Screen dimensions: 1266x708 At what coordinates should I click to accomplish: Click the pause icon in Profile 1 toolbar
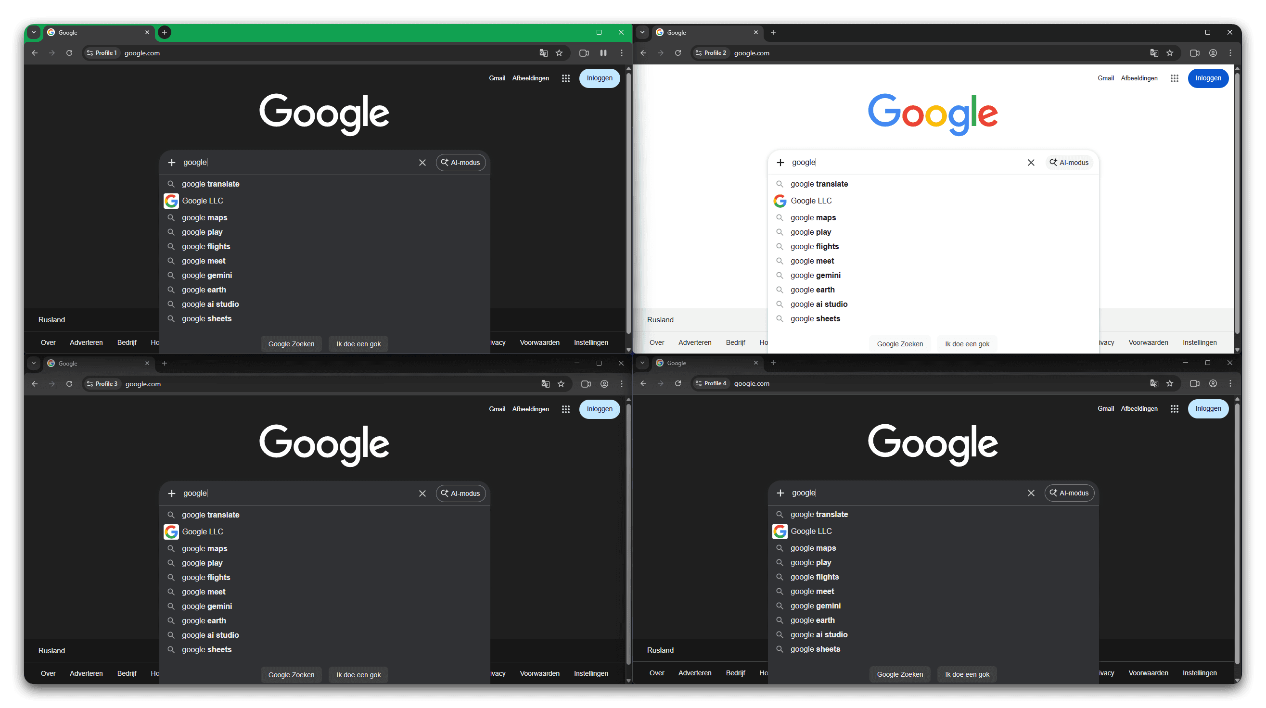coord(603,53)
